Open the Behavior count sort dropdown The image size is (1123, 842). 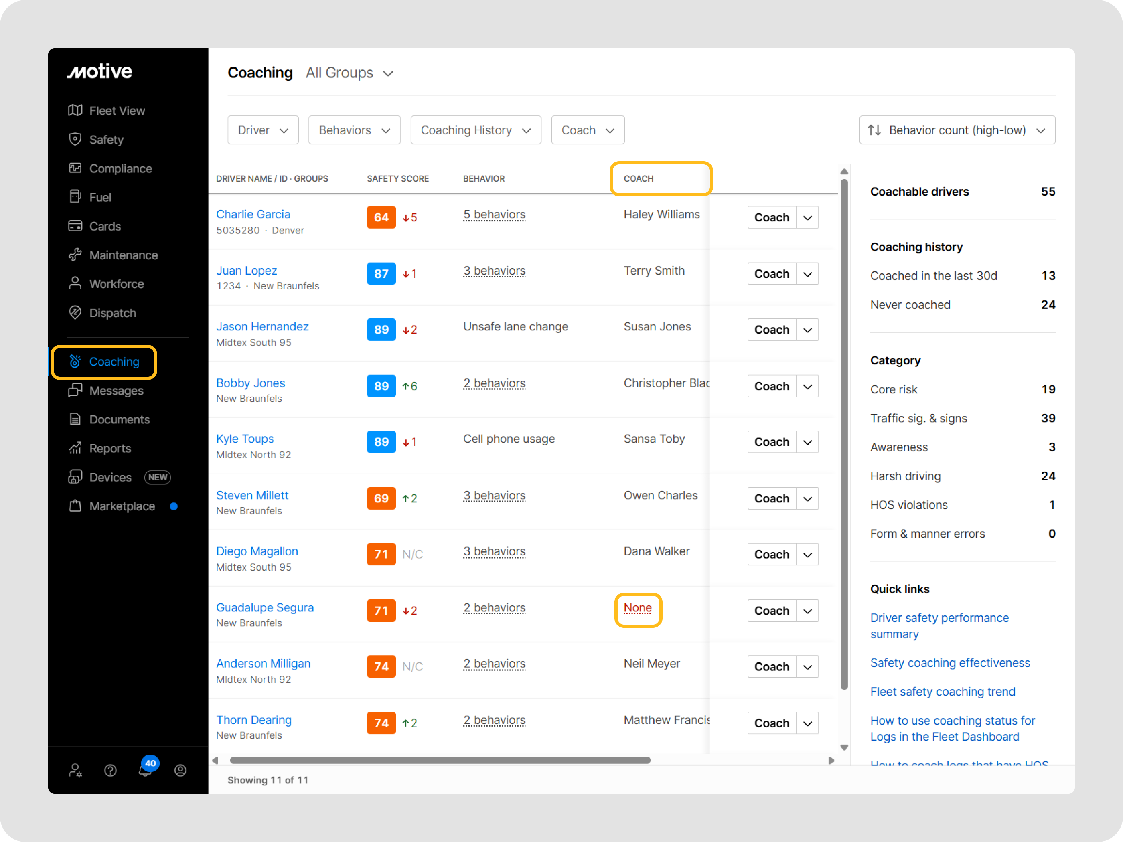tap(957, 130)
